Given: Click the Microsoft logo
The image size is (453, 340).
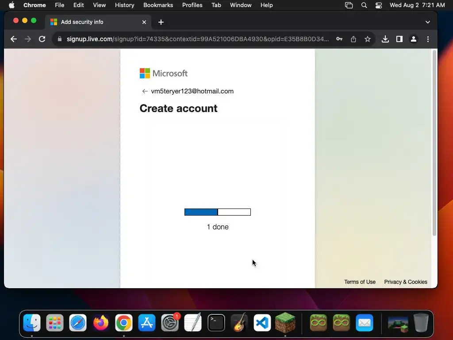Looking at the screenshot, I should point(164,73).
